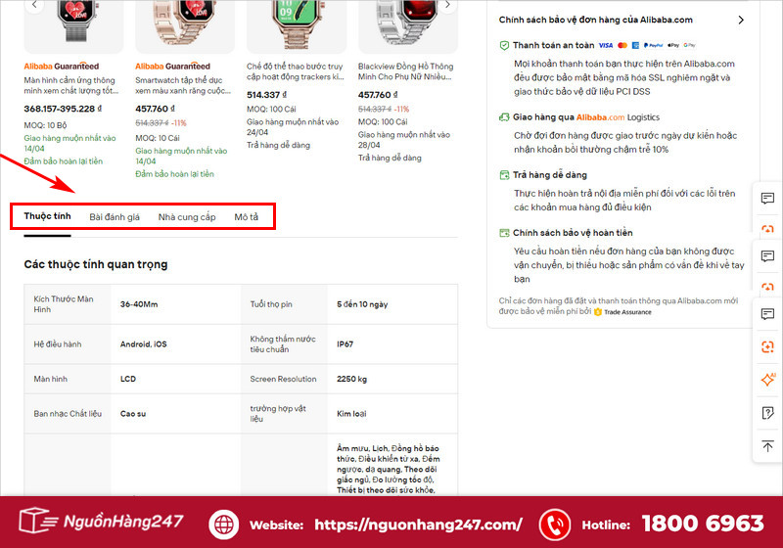Open the Smartwatch tập thể dục product title
Image resolution: width=783 pixels, height=548 pixels.
[183, 85]
